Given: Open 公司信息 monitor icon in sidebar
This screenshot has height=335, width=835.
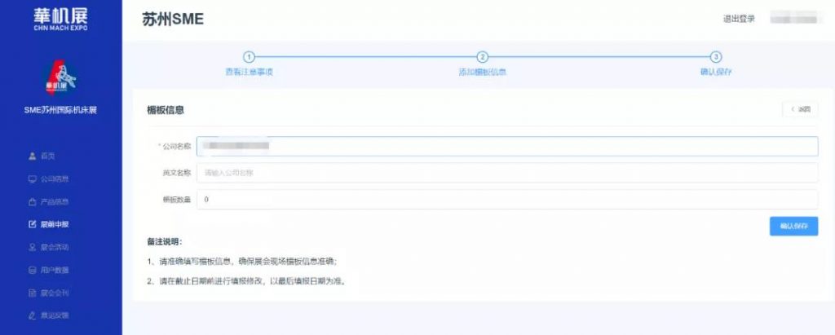Looking at the screenshot, I should 32,179.
